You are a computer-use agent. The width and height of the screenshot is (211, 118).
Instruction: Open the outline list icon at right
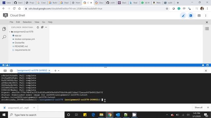[x=207, y=29]
